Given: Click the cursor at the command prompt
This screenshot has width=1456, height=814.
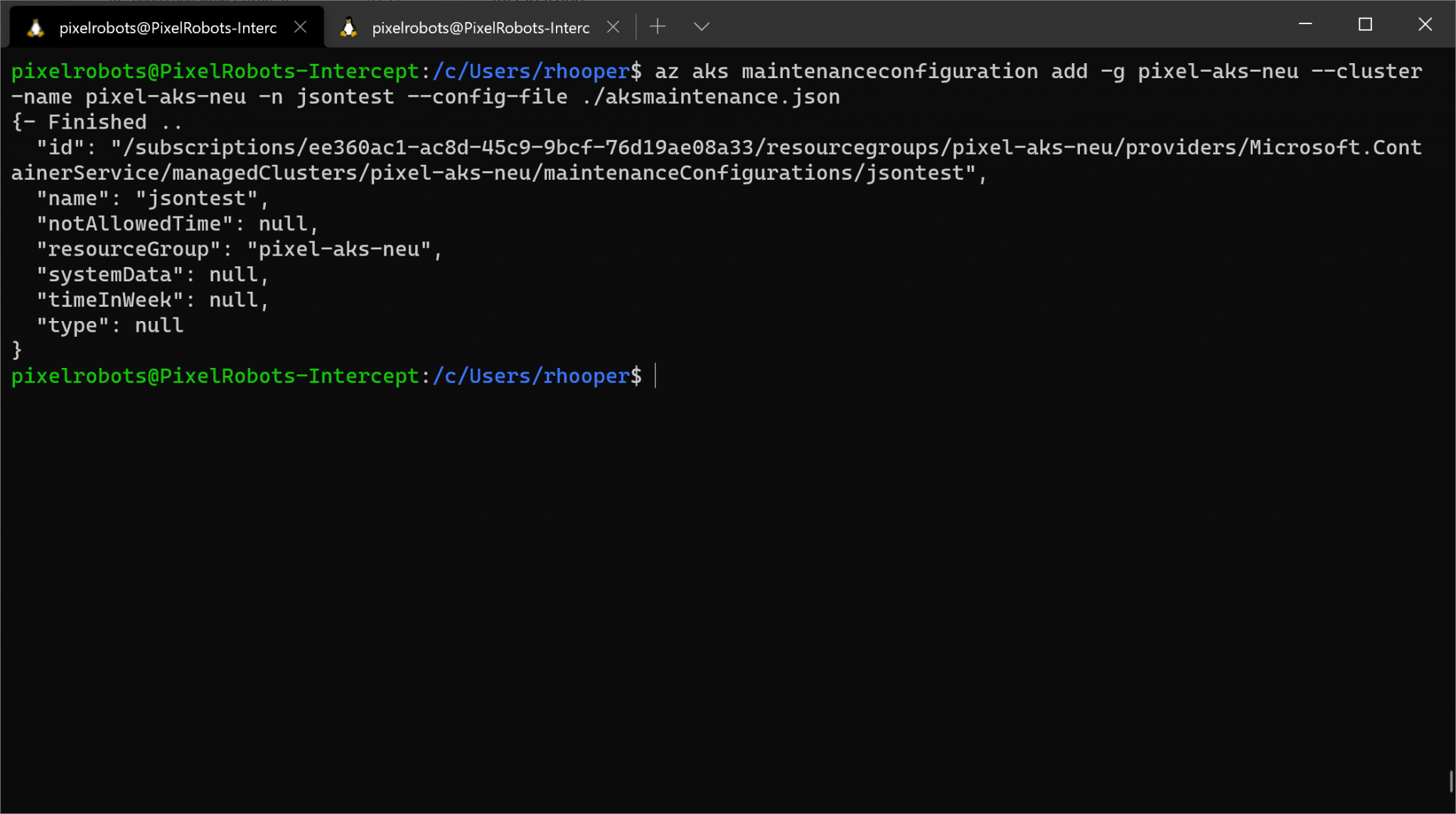Looking at the screenshot, I should point(655,376).
